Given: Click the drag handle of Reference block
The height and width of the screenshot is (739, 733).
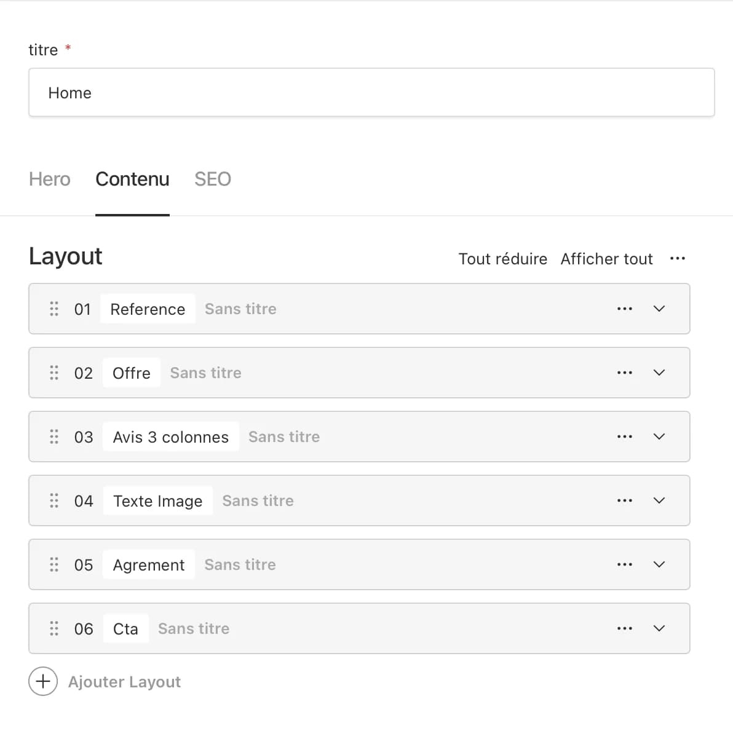Looking at the screenshot, I should tap(53, 309).
